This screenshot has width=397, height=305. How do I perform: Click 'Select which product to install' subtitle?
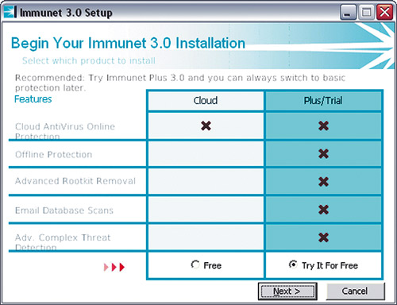pyautogui.click(x=89, y=60)
